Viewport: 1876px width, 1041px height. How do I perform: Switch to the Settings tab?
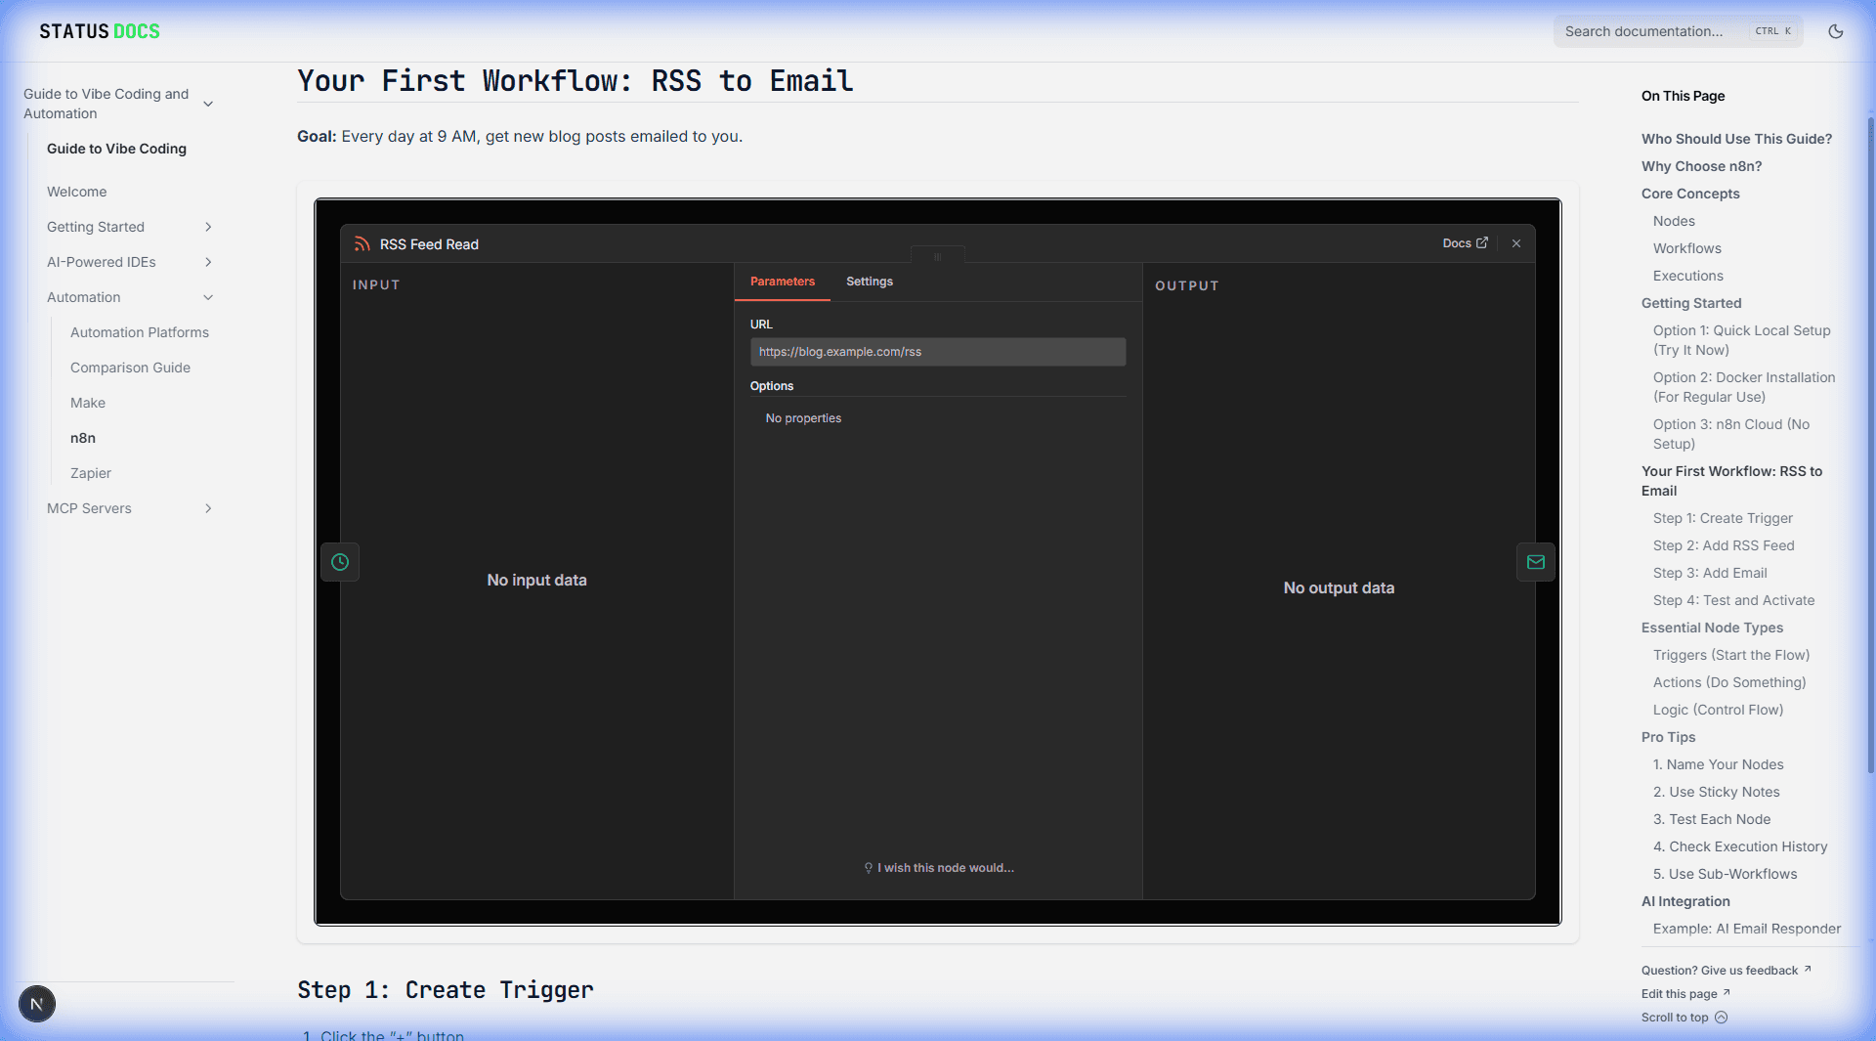[x=869, y=282]
